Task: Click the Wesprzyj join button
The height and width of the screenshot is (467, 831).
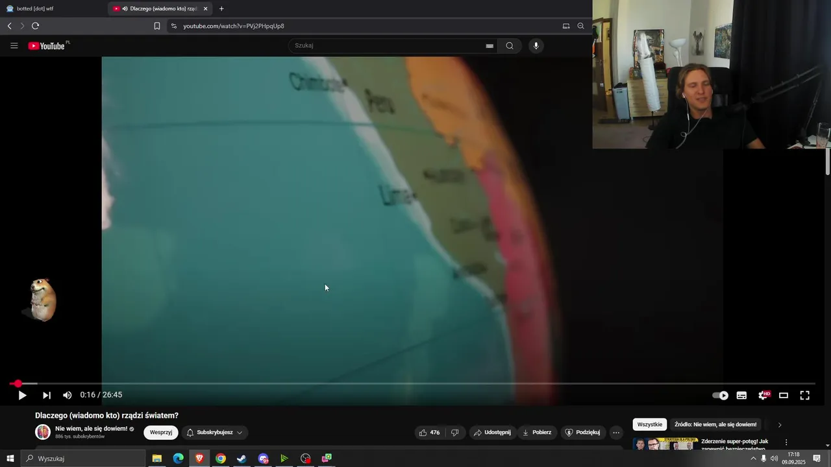Action: 161,433
